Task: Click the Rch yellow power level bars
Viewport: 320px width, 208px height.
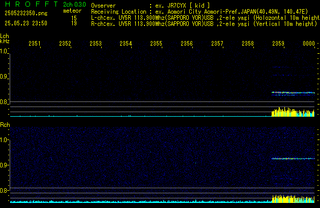Action: 293,199
